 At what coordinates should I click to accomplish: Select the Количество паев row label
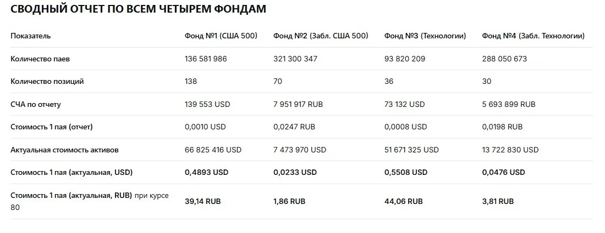(40, 59)
